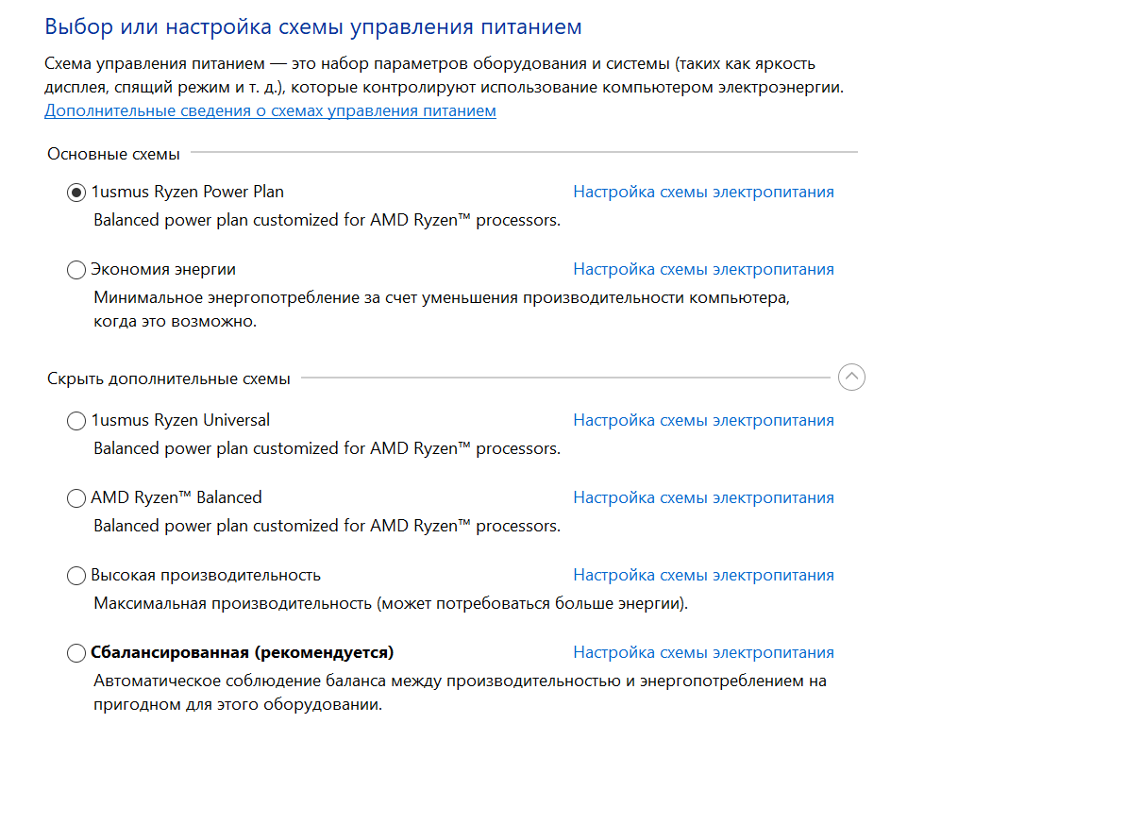Click the settings link beside 1usmus Ryzen Universal
The width and height of the screenshot is (1126, 824).
(703, 420)
